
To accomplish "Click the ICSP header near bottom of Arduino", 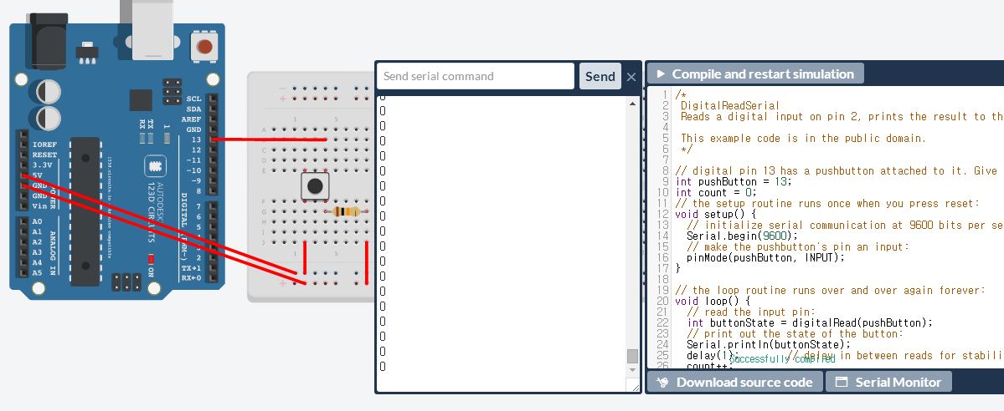I will [x=126, y=282].
